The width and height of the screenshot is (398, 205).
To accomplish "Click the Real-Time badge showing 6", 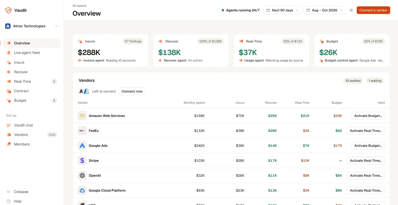I will point(54,82).
